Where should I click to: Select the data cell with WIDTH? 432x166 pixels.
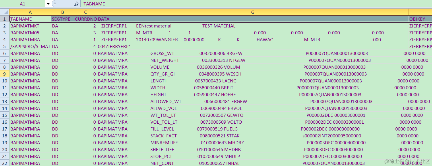(253, 88)
